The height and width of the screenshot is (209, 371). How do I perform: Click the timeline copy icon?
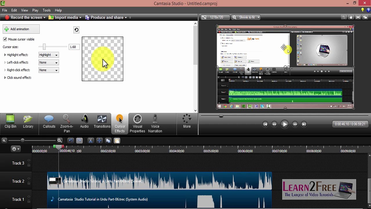(x=108, y=140)
